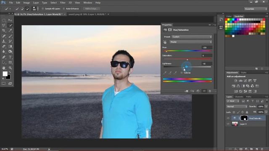Select the Eraser tool

(x=4, y=47)
